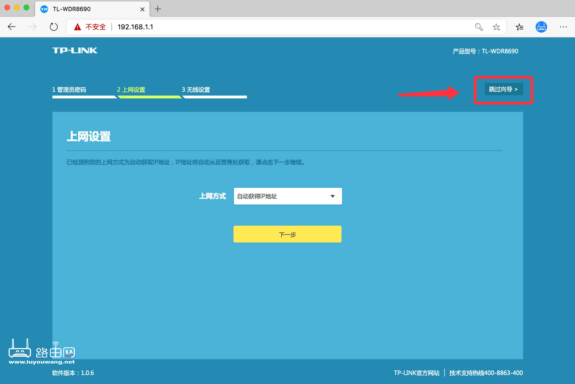Open the browser three-dot menu
575x384 pixels.
tap(563, 27)
